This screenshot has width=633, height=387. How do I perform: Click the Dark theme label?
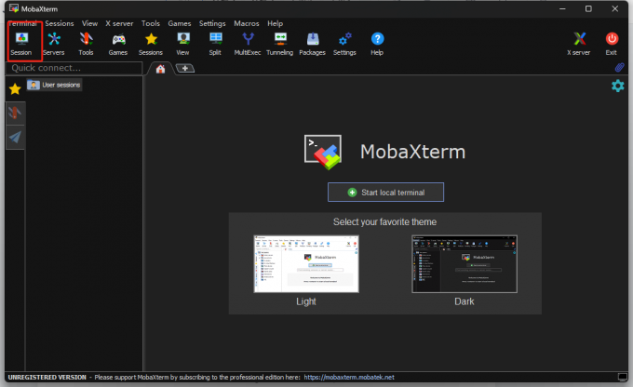[x=465, y=301]
